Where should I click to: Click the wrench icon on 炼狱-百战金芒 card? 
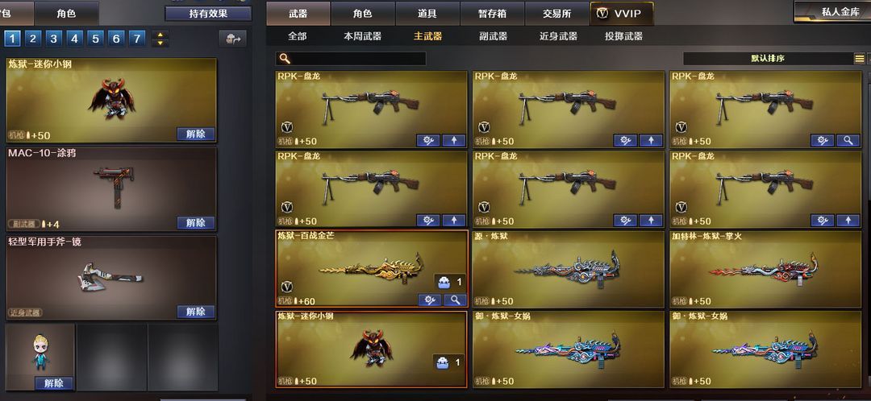point(429,300)
